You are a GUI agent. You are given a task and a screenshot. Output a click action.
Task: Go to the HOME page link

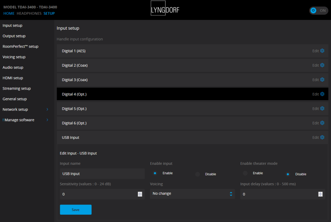(9, 13)
